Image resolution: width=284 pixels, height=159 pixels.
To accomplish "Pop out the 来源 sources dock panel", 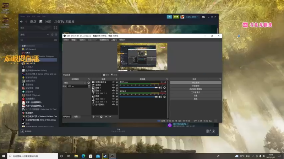I will (116, 79).
